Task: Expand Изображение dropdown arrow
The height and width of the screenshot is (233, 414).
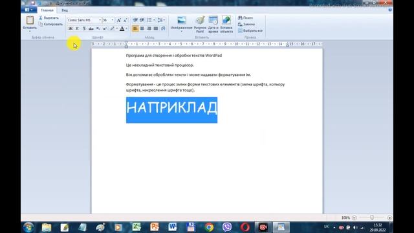Action: [182, 32]
